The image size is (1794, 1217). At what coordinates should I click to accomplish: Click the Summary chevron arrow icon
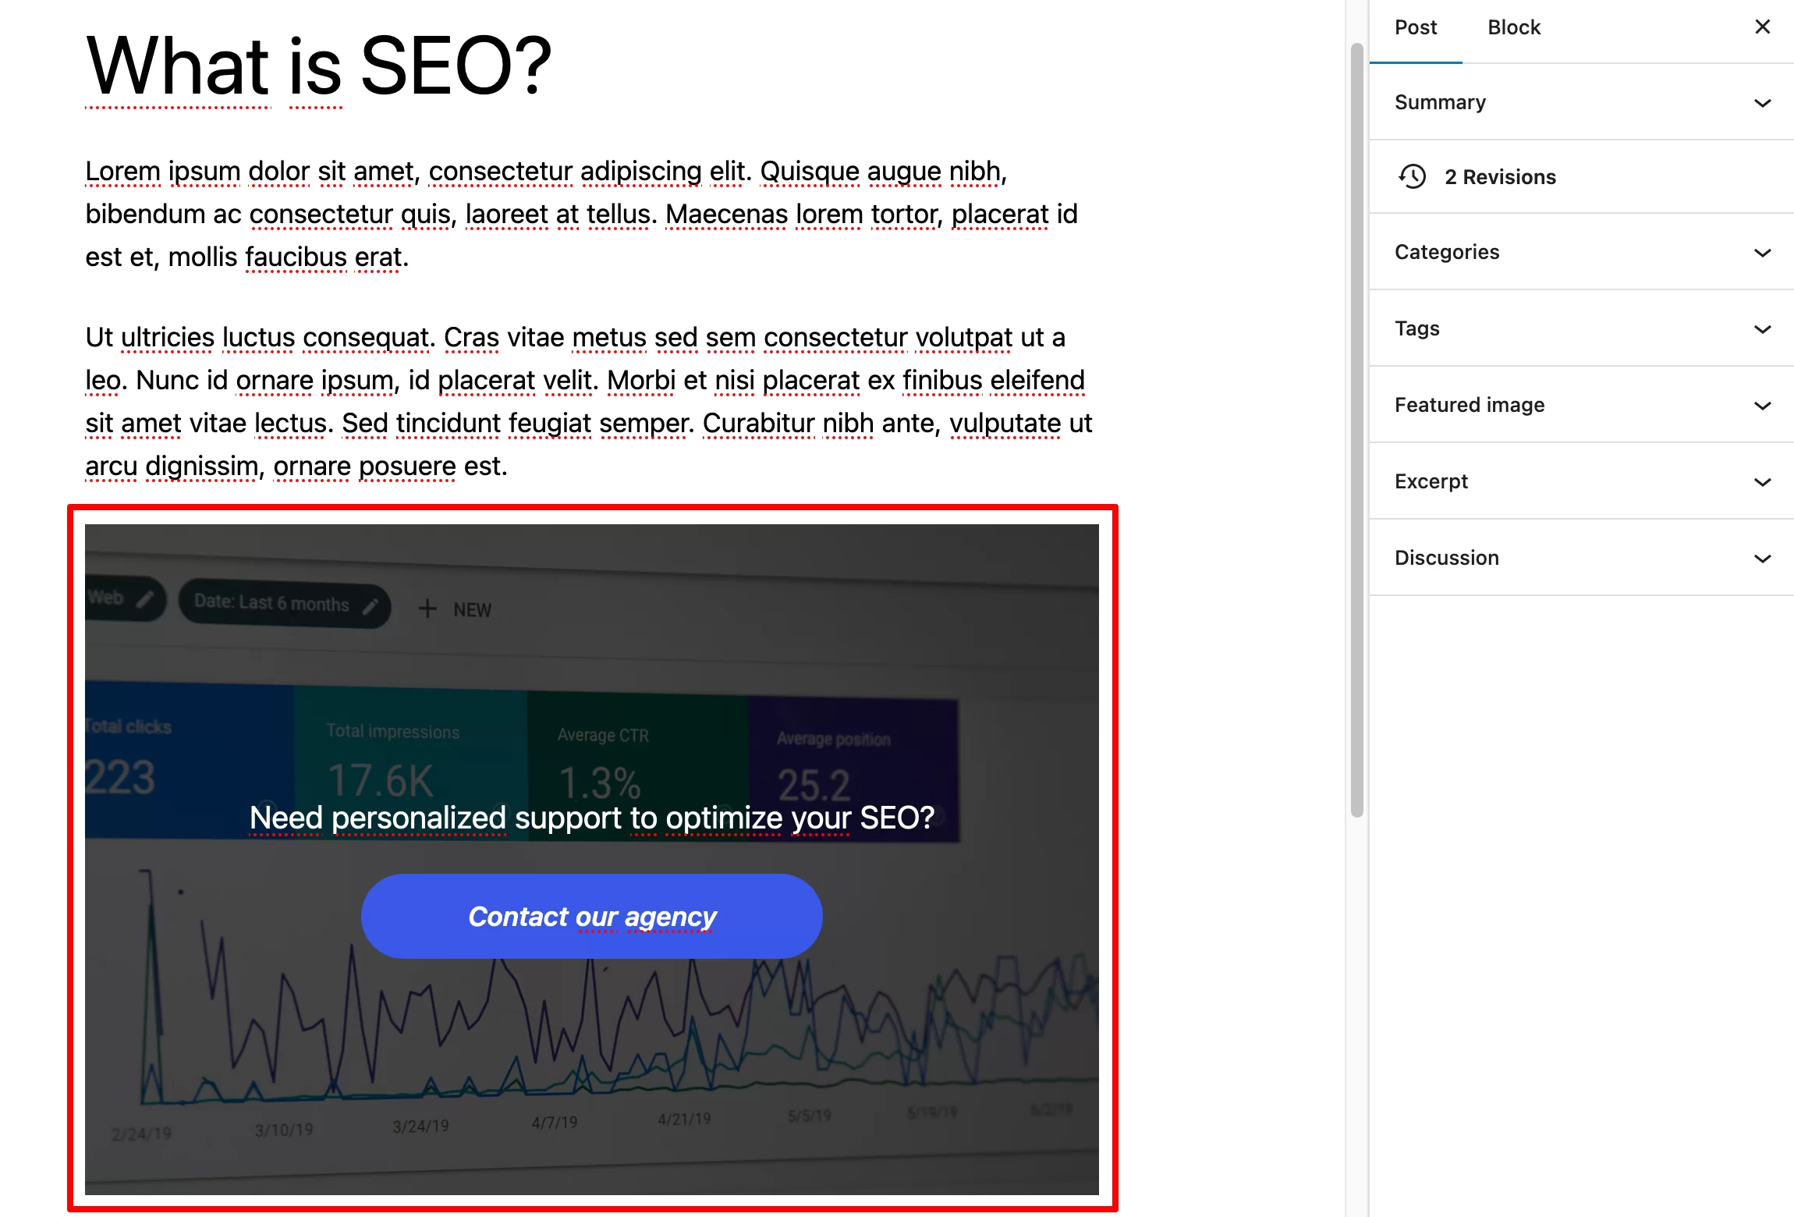[1761, 102]
